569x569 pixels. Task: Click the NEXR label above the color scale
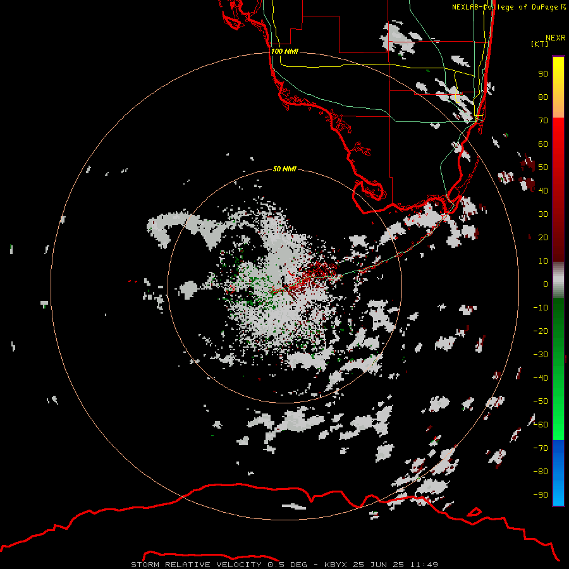click(556, 38)
